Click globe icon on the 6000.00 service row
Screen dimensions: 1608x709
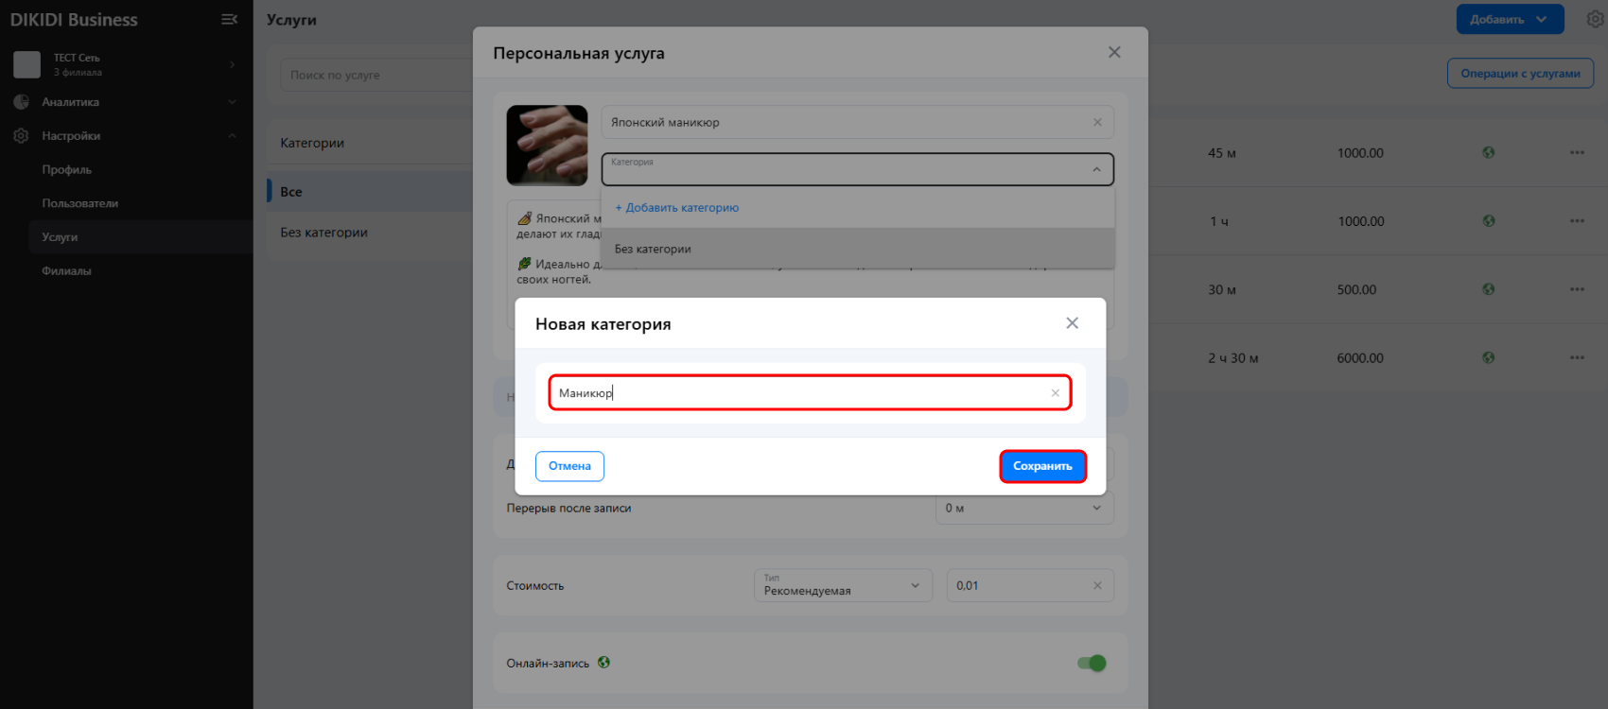[1489, 358]
